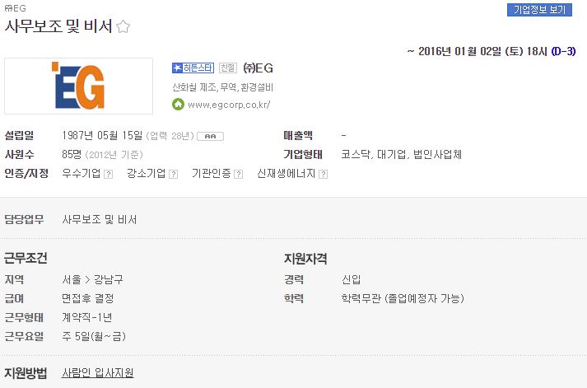Click the AA credit rating badge
The width and height of the screenshot is (587, 388).
tap(211, 136)
